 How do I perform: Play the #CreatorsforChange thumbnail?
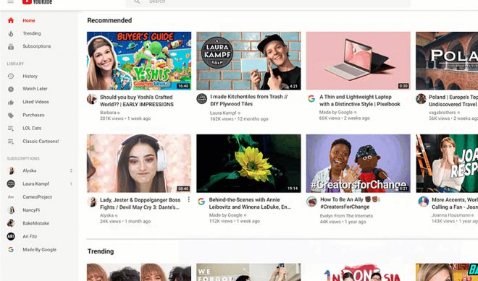tap(358, 163)
